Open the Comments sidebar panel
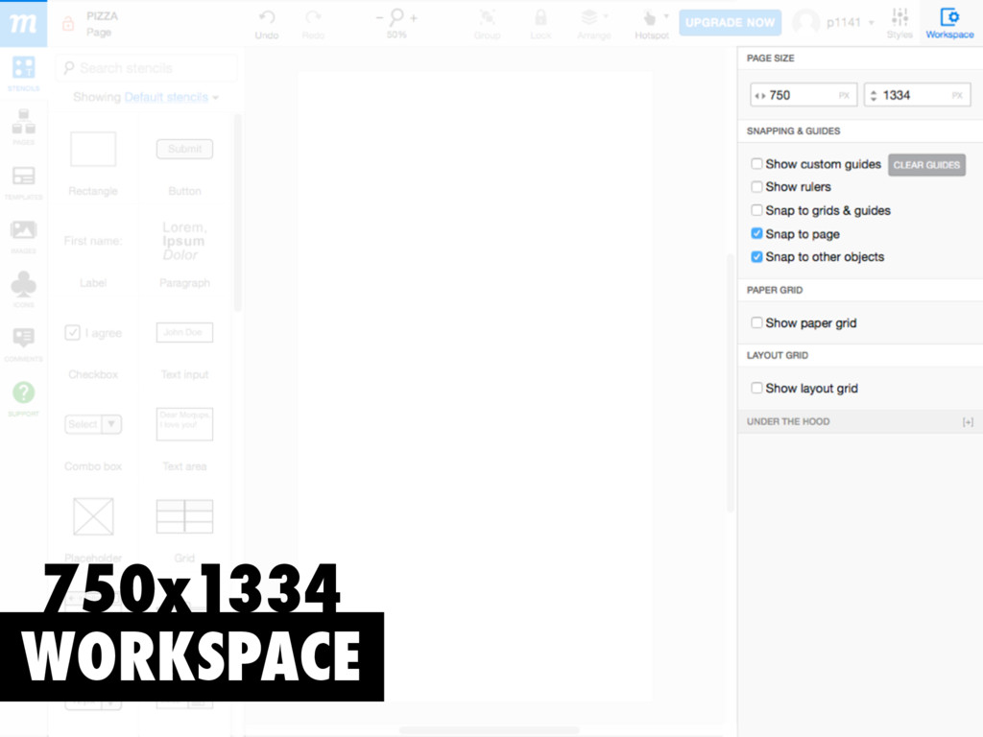 pyautogui.click(x=23, y=345)
